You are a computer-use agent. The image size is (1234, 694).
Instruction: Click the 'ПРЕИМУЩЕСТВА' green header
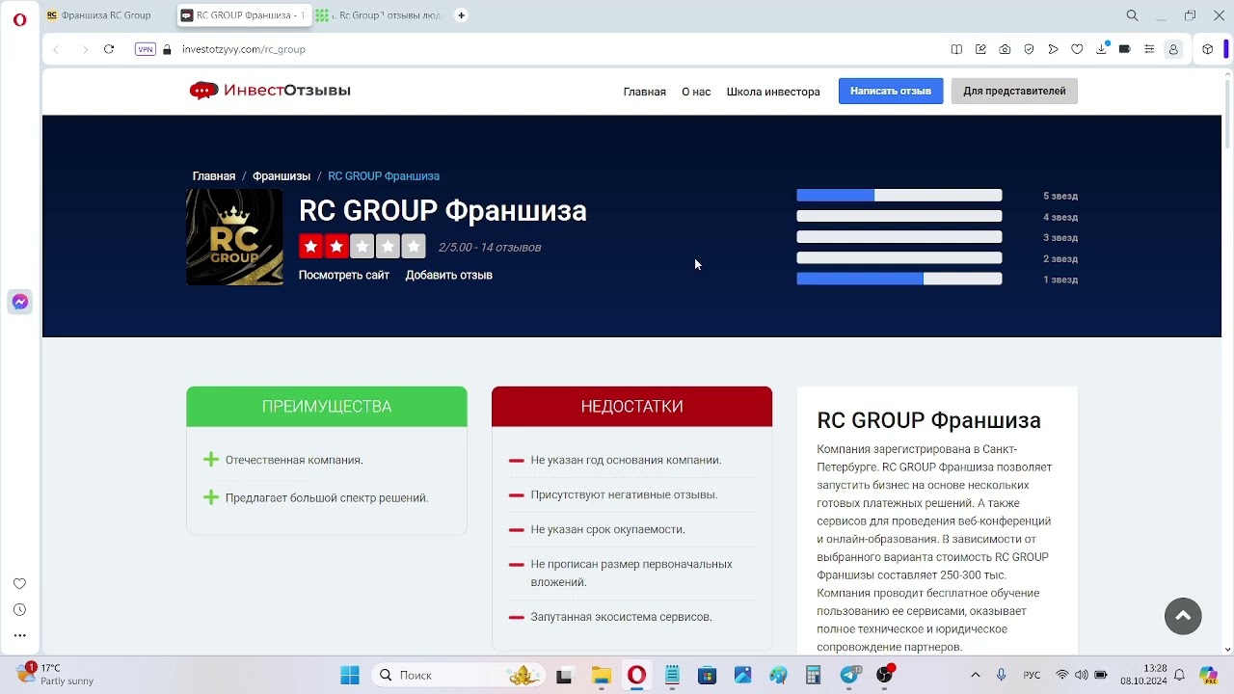point(327,407)
